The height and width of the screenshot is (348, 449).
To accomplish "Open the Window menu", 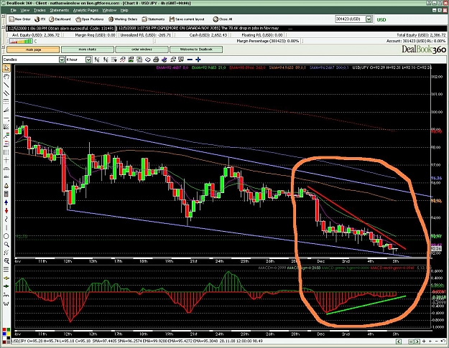I will coord(109,10).
